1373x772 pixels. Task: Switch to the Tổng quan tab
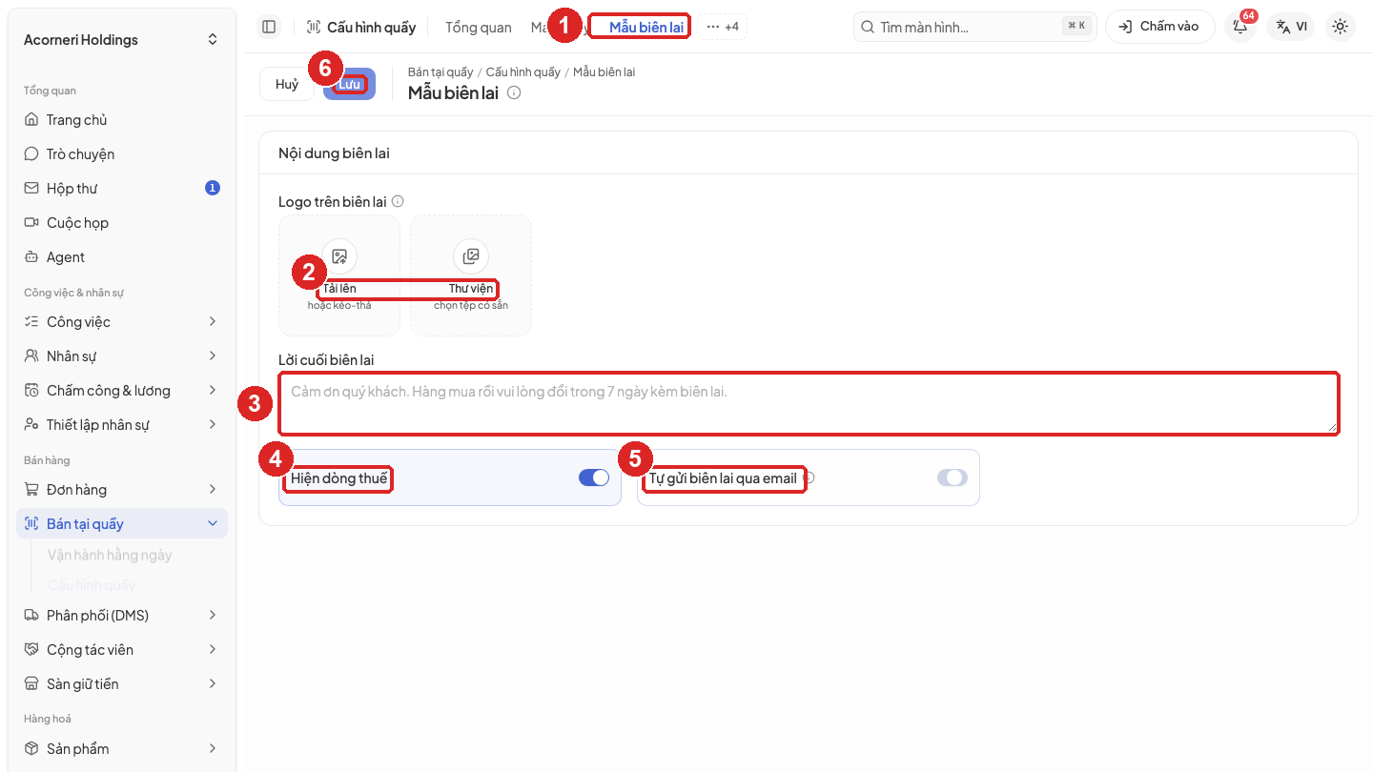pos(479,27)
